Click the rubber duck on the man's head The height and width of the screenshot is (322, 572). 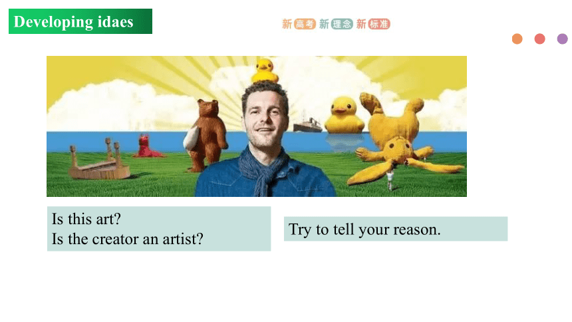tap(265, 71)
